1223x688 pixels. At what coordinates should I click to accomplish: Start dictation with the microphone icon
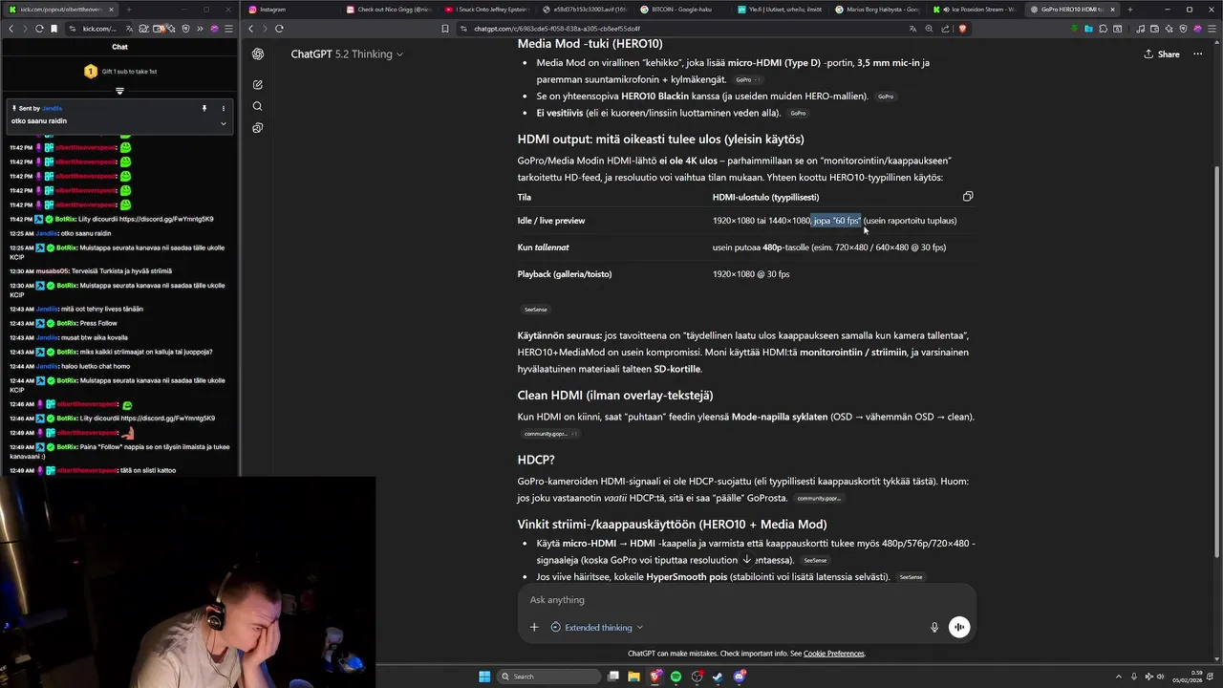click(934, 627)
